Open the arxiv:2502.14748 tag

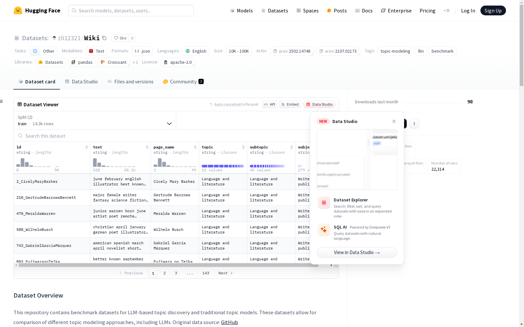click(x=292, y=51)
